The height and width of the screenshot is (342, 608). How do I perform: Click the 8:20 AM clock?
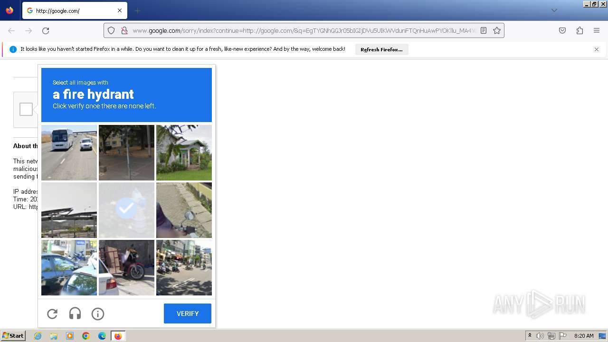click(584, 336)
